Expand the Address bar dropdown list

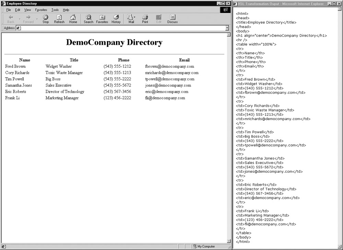227,28
